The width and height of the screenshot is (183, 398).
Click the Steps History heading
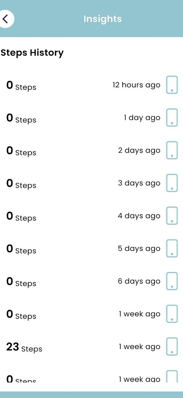pyautogui.click(x=32, y=53)
